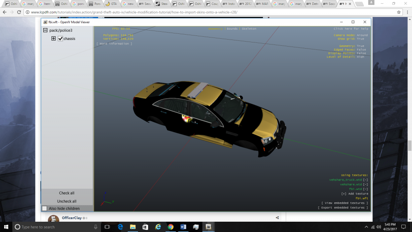
Task: Click [+] Add texture
Action: click(x=354, y=194)
